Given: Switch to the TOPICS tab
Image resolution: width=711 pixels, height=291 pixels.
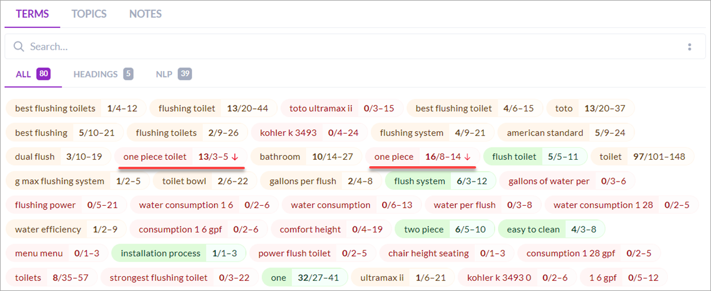Looking at the screenshot, I should 89,14.
